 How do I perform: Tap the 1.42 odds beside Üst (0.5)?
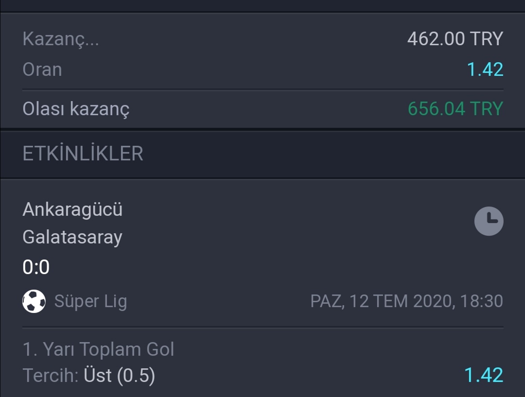point(484,375)
